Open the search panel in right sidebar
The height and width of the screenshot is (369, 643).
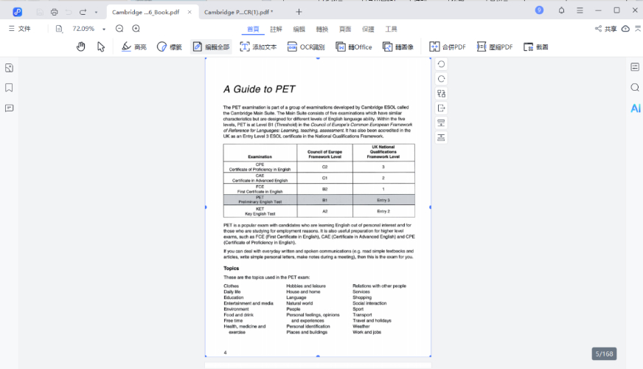[635, 88]
